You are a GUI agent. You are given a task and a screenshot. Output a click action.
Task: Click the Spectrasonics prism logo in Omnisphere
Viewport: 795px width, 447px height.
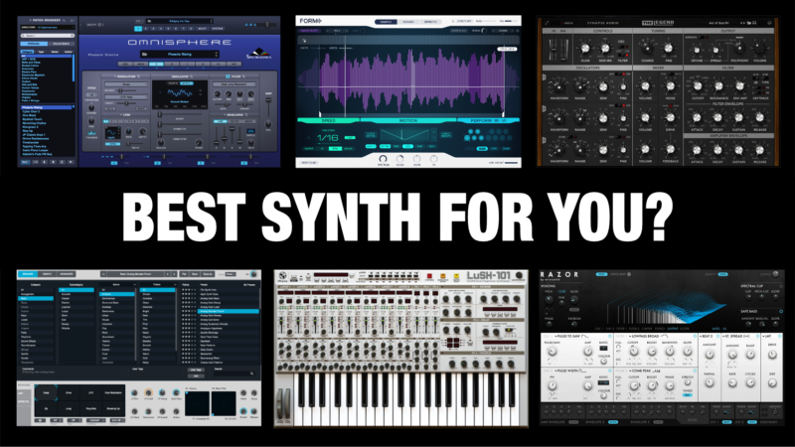click(258, 53)
